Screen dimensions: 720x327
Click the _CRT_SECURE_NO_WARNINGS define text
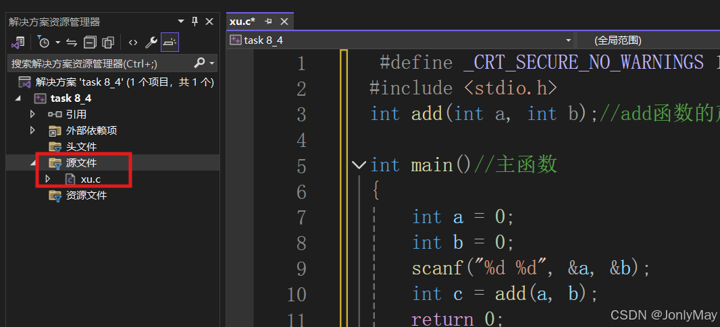coord(583,63)
